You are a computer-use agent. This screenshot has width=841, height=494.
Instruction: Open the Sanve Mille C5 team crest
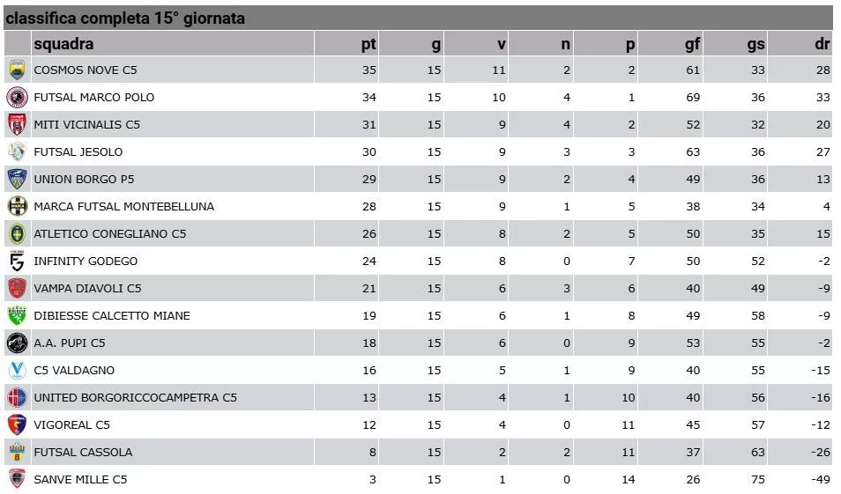click(x=17, y=479)
